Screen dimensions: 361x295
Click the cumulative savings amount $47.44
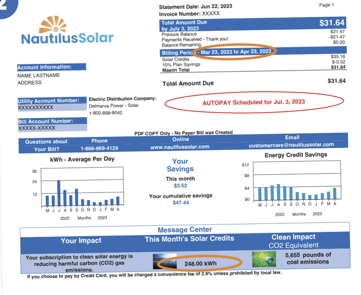tap(181, 202)
